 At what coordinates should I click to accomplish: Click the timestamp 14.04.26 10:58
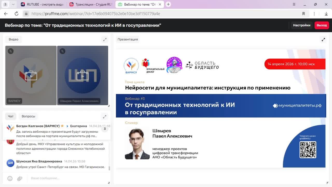point(75,161)
